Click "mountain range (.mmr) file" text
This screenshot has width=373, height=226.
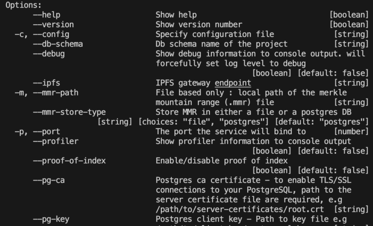pos(215,102)
